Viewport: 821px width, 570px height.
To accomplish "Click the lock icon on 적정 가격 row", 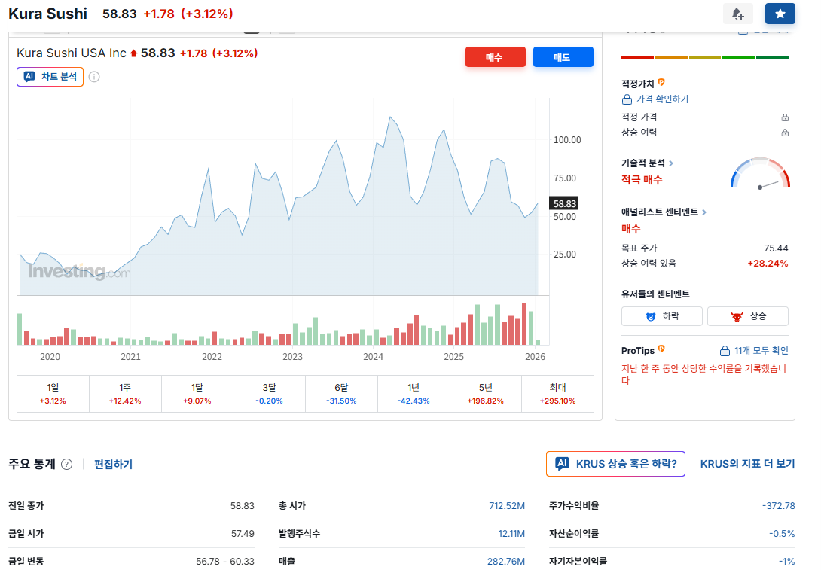I will [x=785, y=117].
